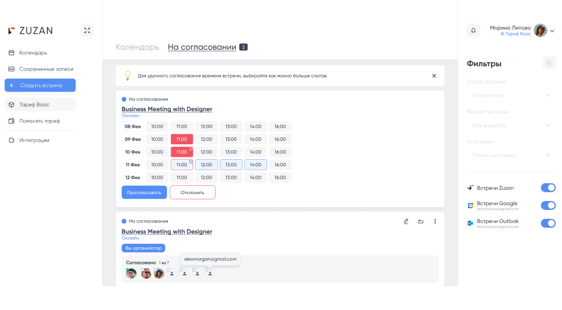Click the Поиск участника search field

[x=511, y=156]
